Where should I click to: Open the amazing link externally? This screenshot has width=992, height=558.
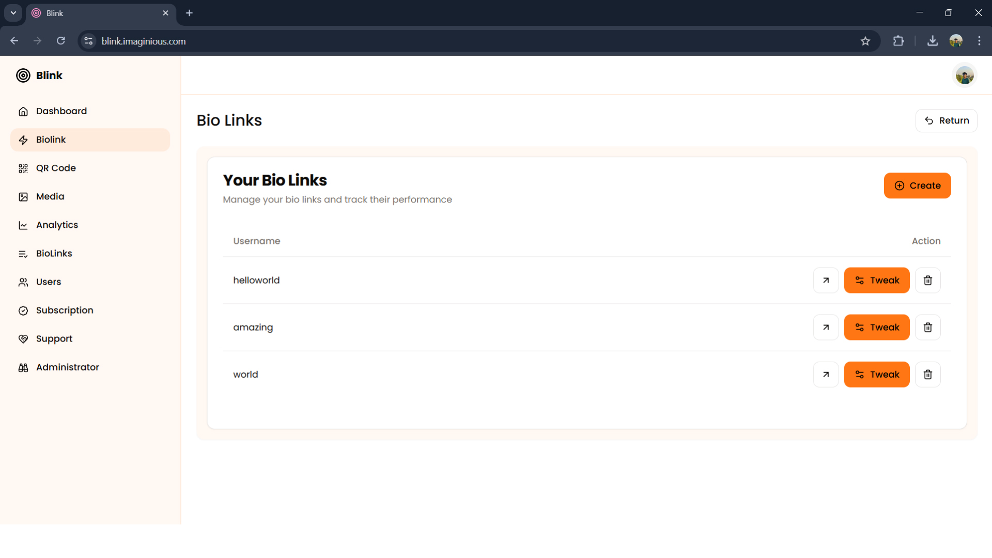click(x=826, y=327)
